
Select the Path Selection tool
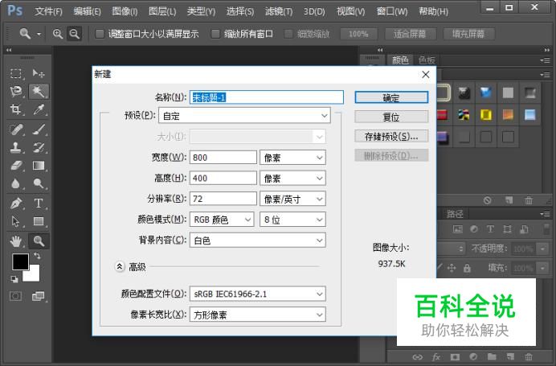pyautogui.click(x=16, y=221)
